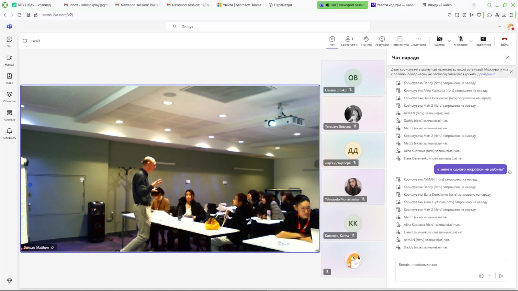518x291 pixels.
Task: Expand camera options dropdown arrow
Action: pyautogui.click(x=449, y=41)
